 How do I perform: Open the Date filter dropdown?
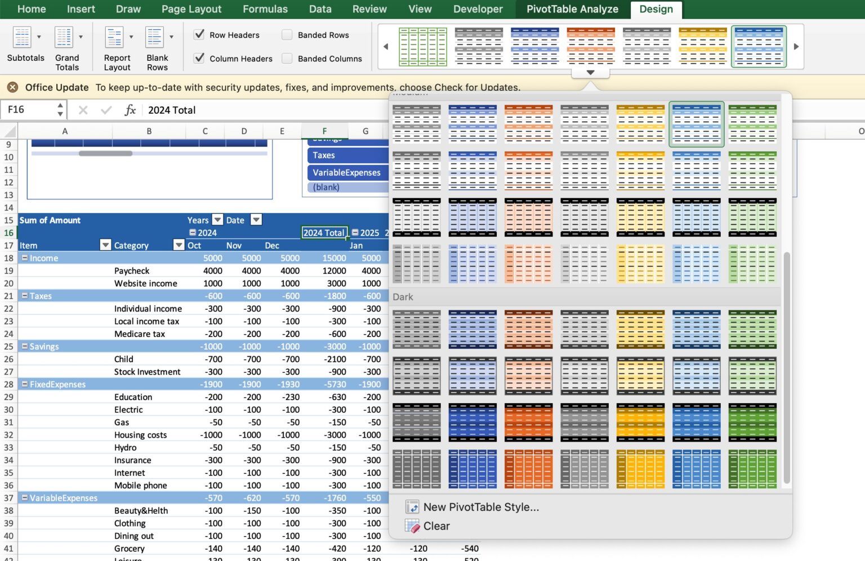point(256,220)
